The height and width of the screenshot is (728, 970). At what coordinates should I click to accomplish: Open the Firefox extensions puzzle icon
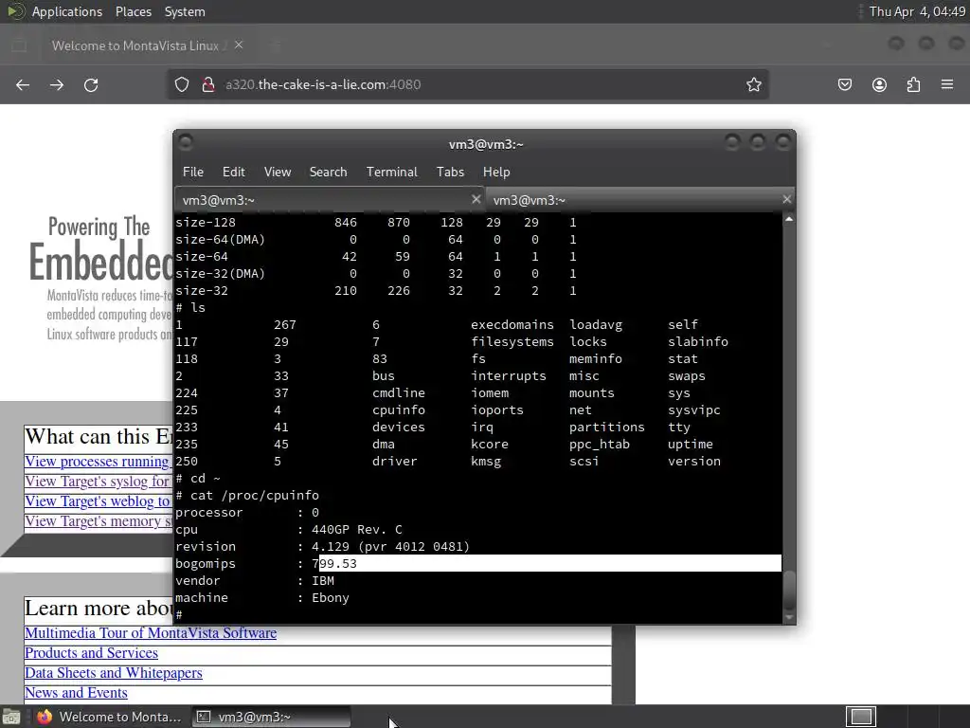click(913, 84)
